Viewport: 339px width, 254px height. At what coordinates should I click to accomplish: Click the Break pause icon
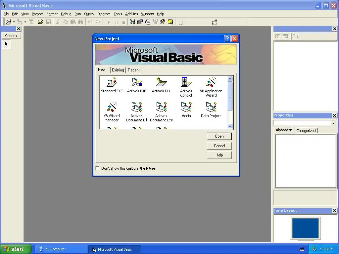116,22
